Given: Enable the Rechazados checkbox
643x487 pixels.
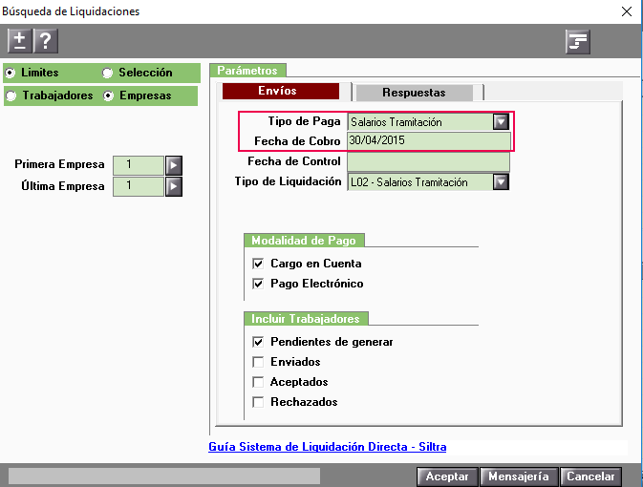Looking at the screenshot, I should pos(258,402).
